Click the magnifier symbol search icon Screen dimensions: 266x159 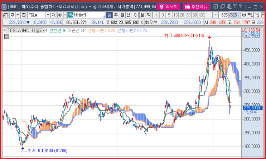click(x=53, y=15)
